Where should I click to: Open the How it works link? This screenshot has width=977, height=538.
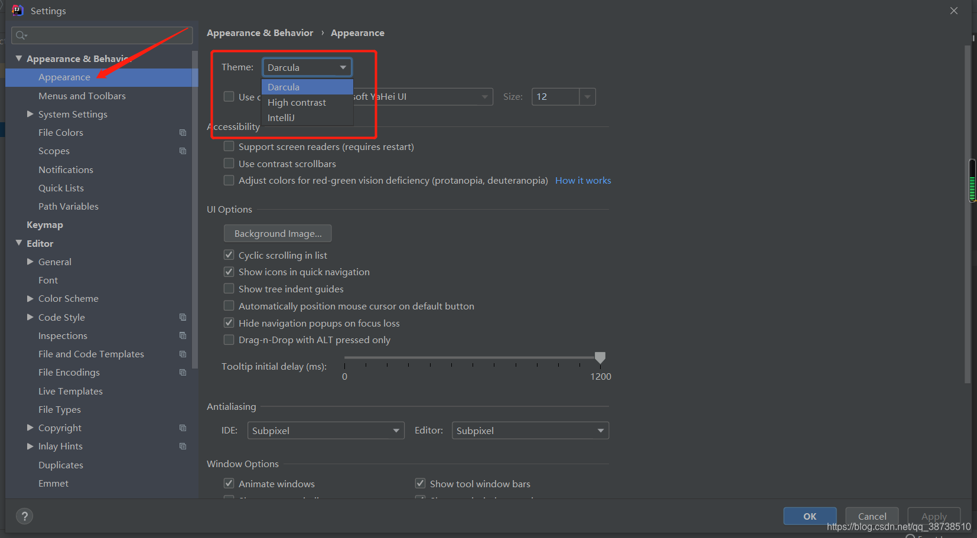tap(583, 180)
